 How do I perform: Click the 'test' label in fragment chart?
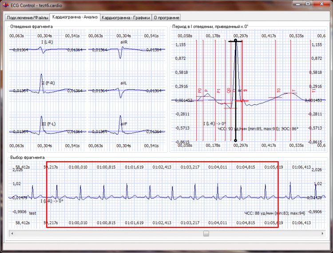[32, 213]
